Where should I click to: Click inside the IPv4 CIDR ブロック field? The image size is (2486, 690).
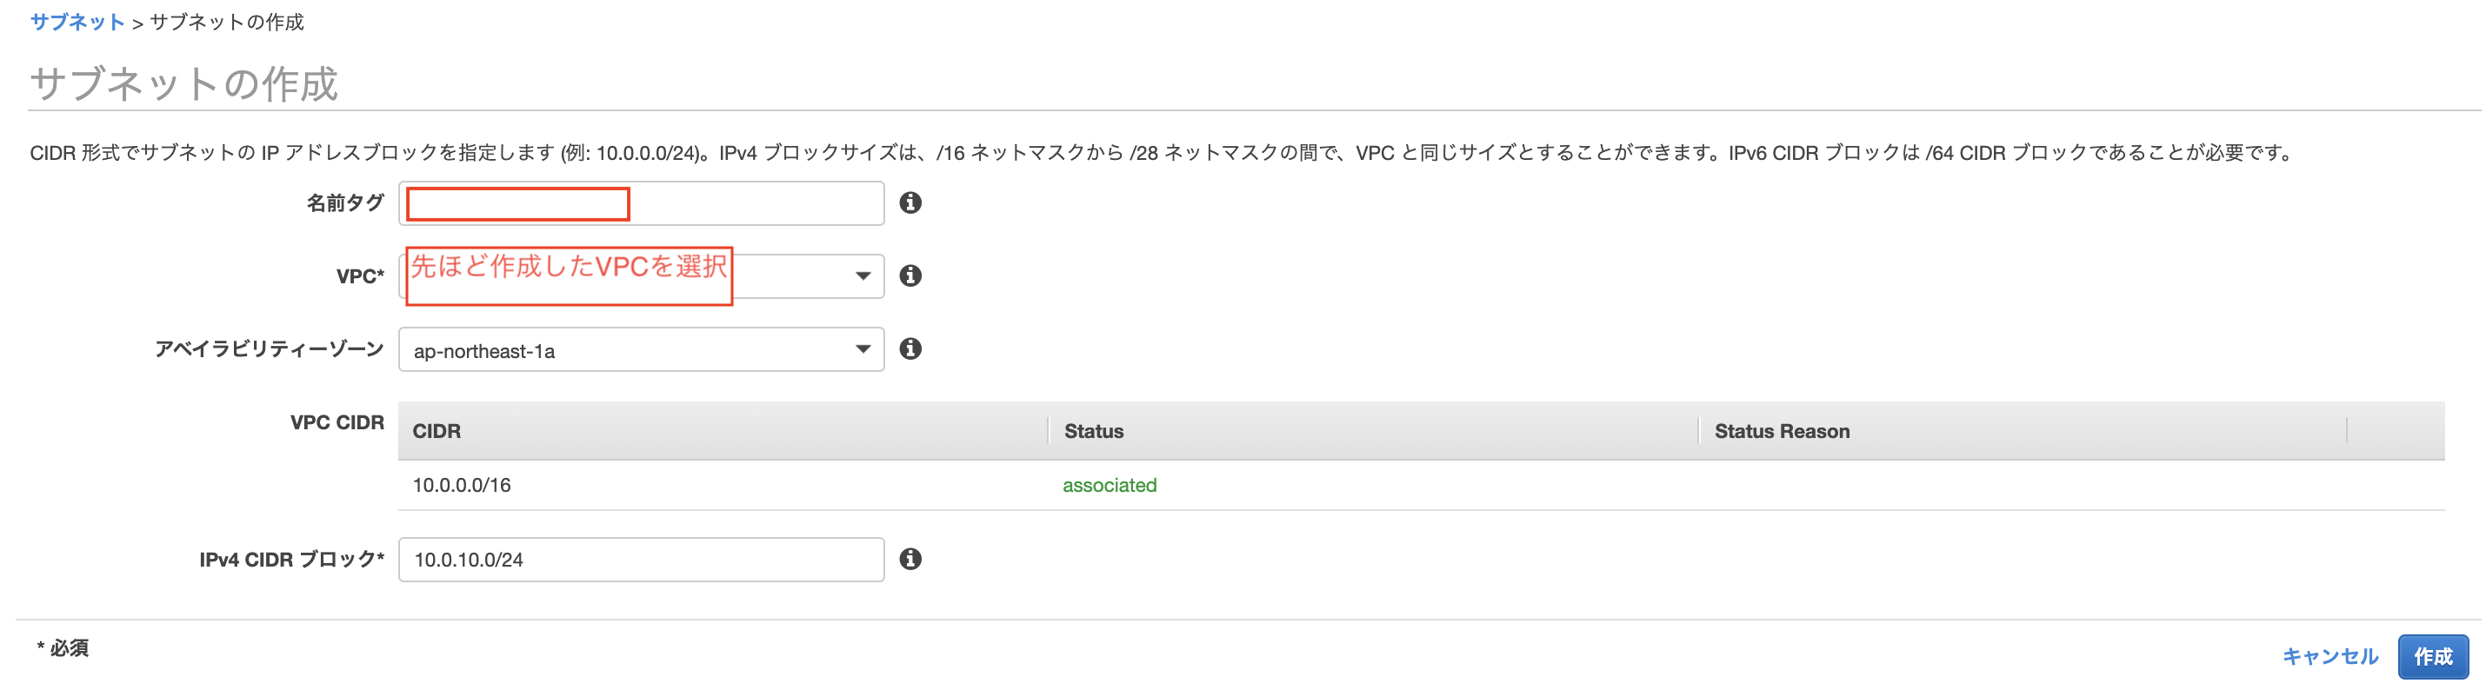pyautogui.click(x=640, y=558)
